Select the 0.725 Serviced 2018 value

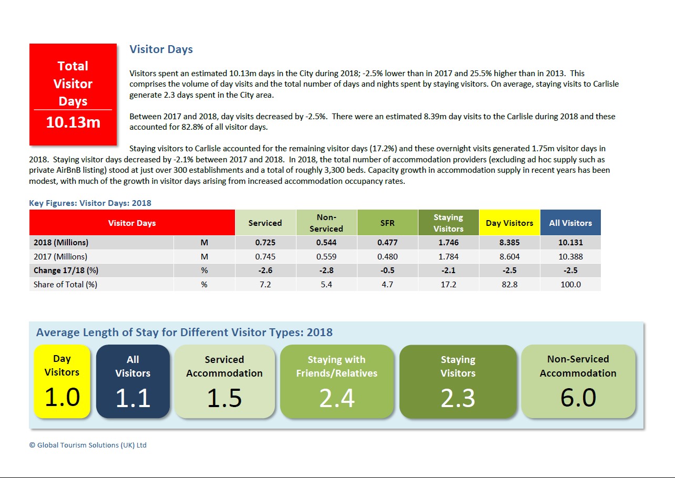tap(265, 243)
